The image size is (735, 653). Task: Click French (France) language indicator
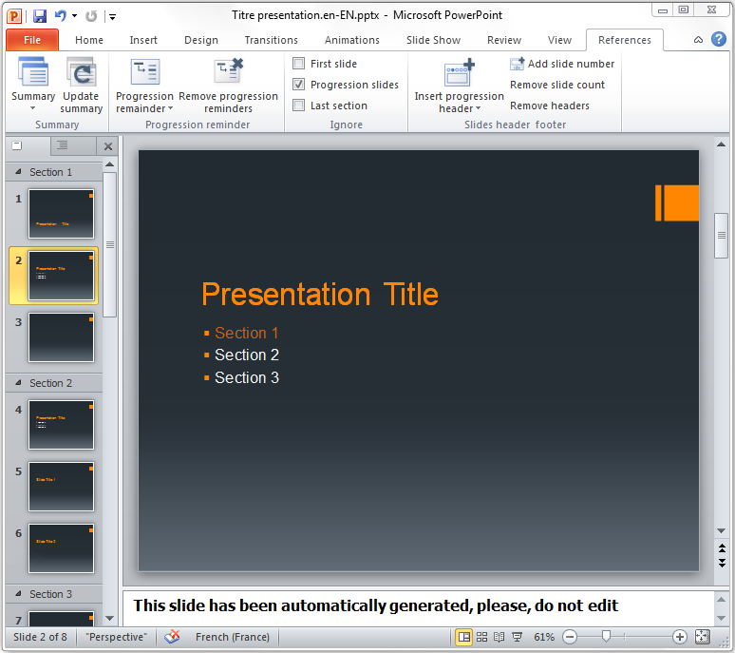click(x=233, y=637)
